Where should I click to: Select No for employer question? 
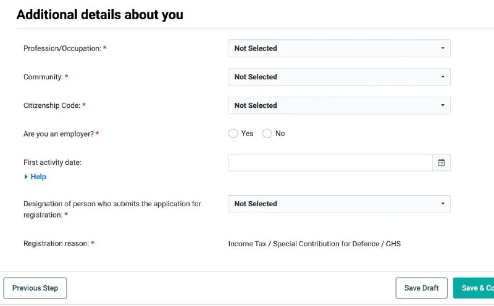point(267,134)
